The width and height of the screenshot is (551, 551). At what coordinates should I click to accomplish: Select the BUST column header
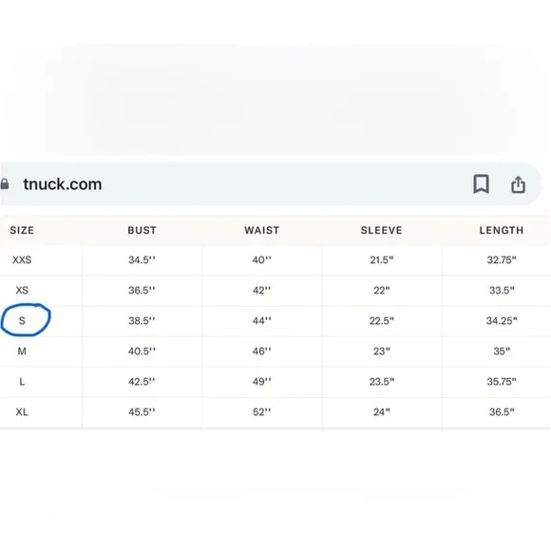(142, 230)
